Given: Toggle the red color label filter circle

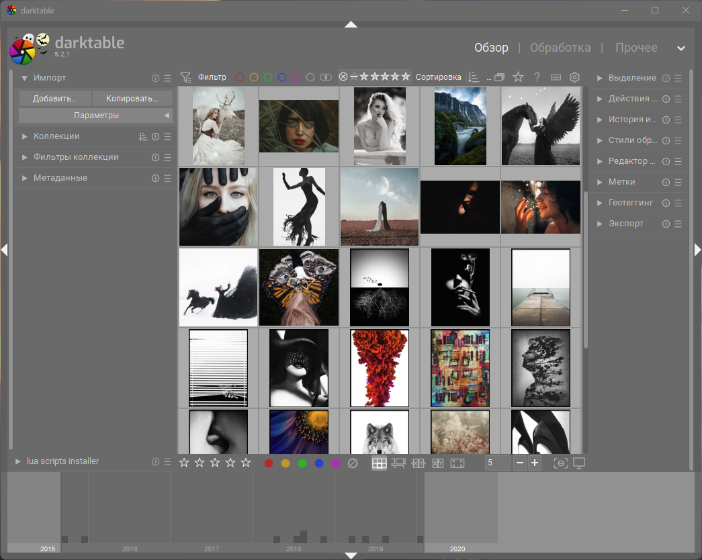Looking at the screenshot, I should pos(240,77).
